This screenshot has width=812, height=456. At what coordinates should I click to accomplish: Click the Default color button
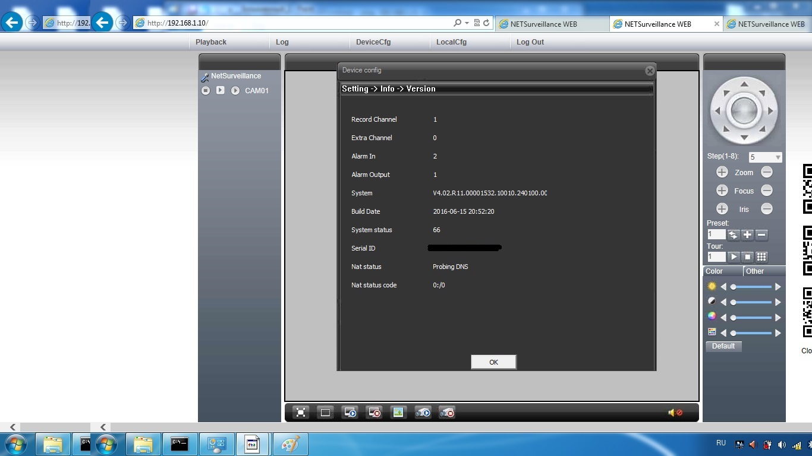coord(723,346)
